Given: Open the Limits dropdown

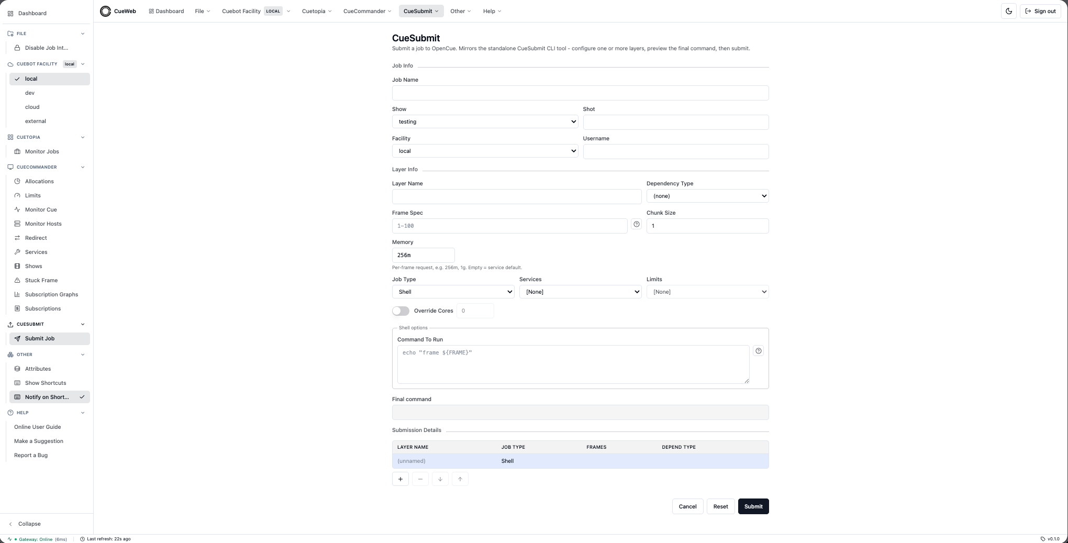Looking at the screenshot, I should (707, 292).
